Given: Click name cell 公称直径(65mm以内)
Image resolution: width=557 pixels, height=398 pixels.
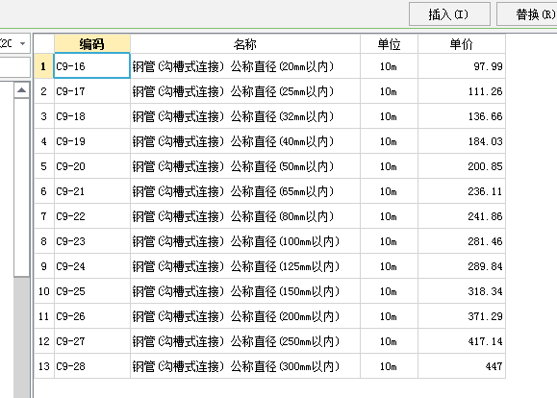Looking at the screenshot, I should (245, 191).
